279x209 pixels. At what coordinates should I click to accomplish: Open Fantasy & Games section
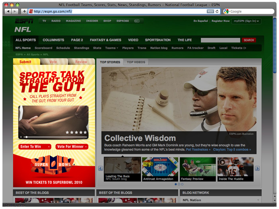click(106, 40)
